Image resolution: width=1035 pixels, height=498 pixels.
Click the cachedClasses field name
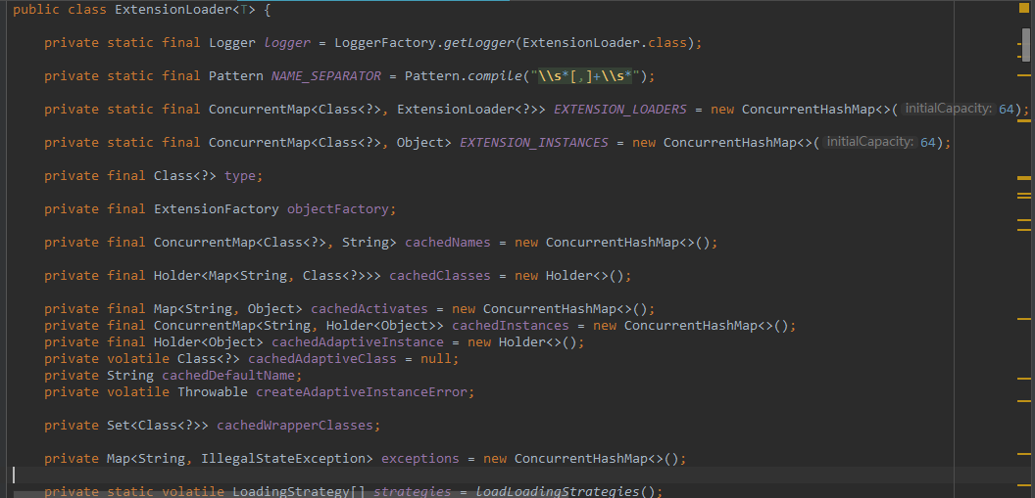440,275
